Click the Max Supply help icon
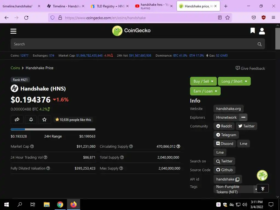 [x=121, y=168]
